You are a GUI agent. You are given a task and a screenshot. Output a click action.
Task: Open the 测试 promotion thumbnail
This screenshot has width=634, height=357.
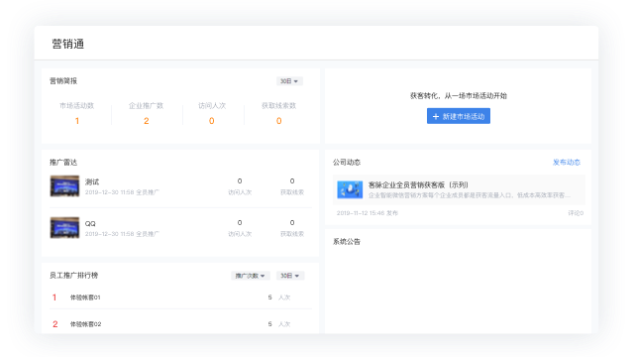[64, 185]
